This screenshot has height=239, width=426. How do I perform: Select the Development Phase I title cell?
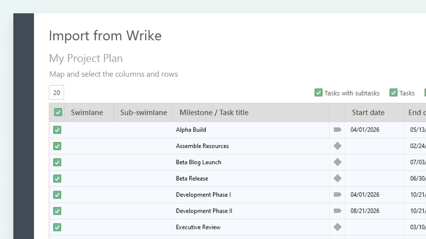pyautogui.click(x=251, y=195)
